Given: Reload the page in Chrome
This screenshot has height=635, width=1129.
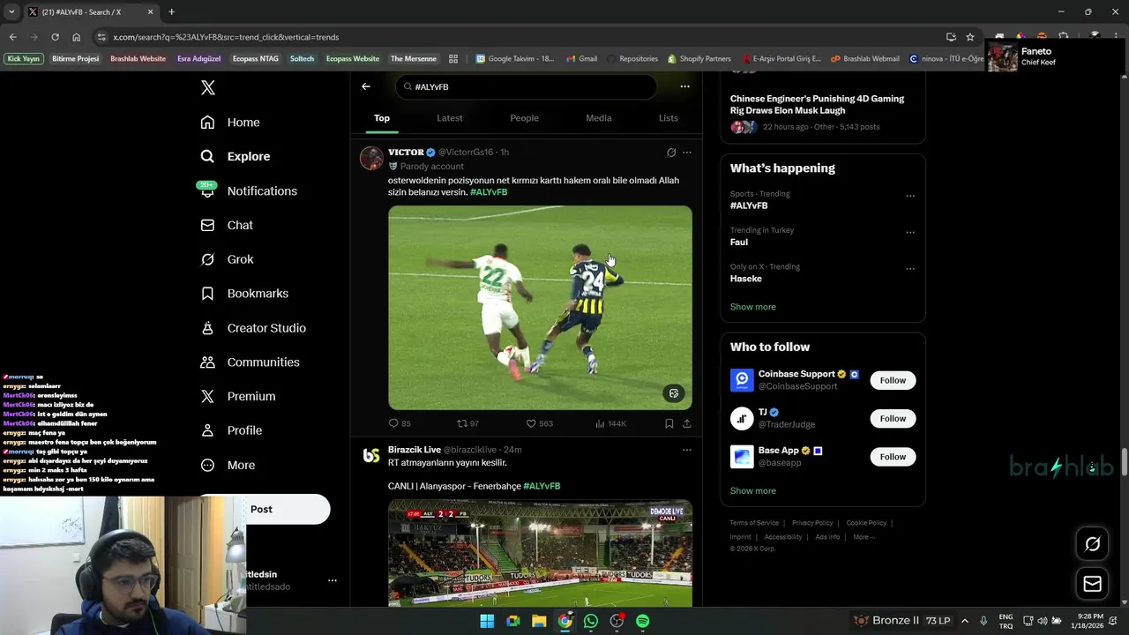Looking at the screenshot, I should (55, 37).
